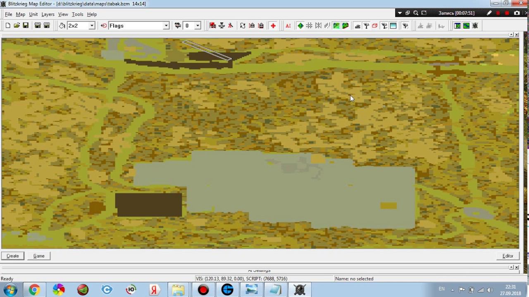Click the tank unit icon

click(x=357, y=26)
